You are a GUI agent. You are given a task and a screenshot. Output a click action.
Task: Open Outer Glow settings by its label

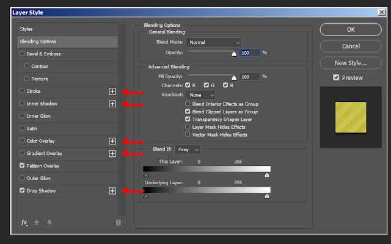pyautogui.click(x=38, y=178)
